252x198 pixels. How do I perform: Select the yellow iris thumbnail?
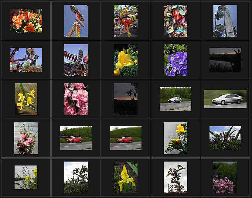tap(125, 177)
